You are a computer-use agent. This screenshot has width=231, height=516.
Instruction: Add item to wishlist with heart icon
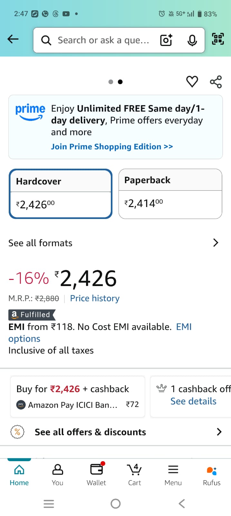tap(192, 82)
